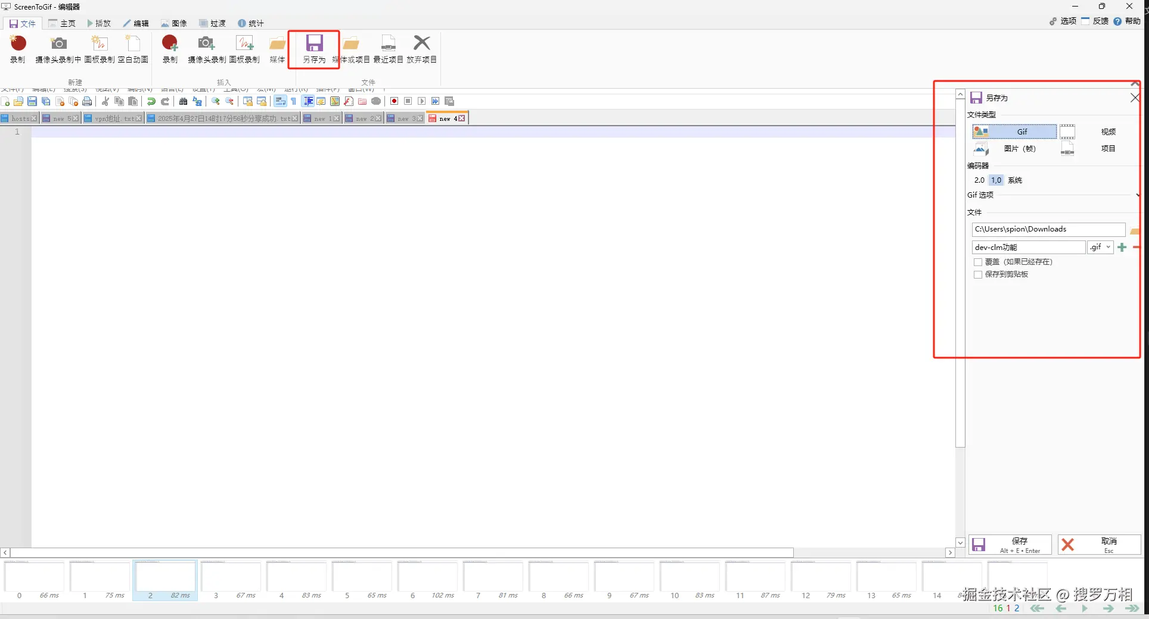Click the preview's horizontal scrollbar right arrow

950,552
